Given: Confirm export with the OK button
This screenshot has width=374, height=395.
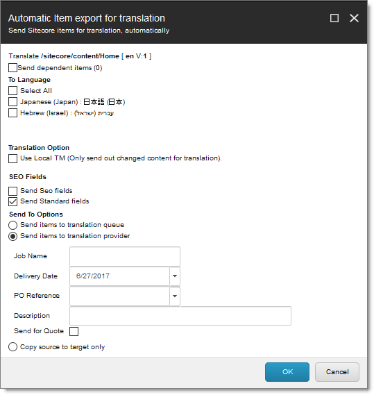Looking at the screenshot, I should (x=287, y=372).
